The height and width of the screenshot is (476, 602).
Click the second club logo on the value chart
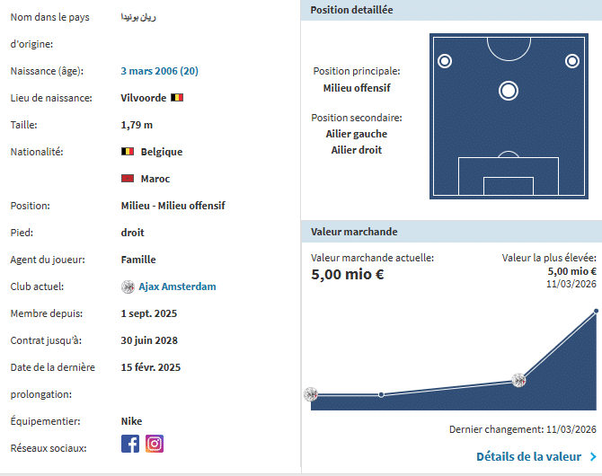pyautogui.click(x=518, y=380)
